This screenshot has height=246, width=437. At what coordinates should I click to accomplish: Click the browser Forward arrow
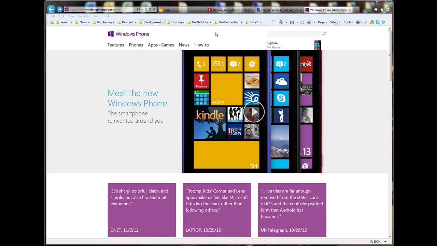60,10
